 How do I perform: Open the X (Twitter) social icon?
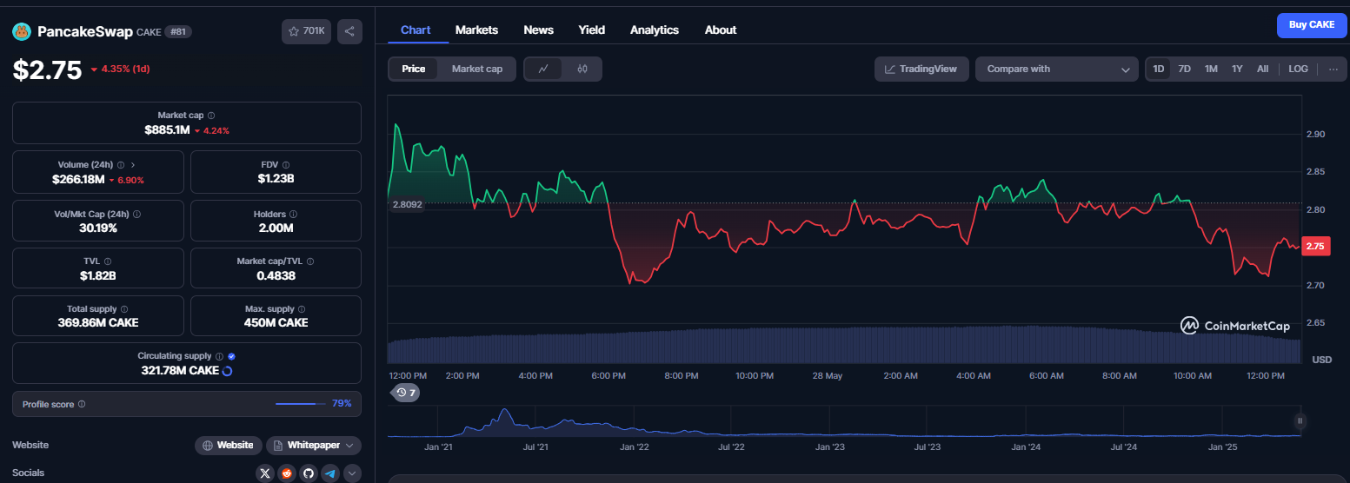[265, 473]
